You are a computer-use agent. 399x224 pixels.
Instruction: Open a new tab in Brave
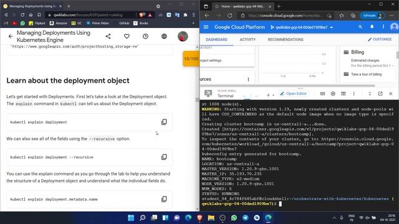click(x=69, y=6)
